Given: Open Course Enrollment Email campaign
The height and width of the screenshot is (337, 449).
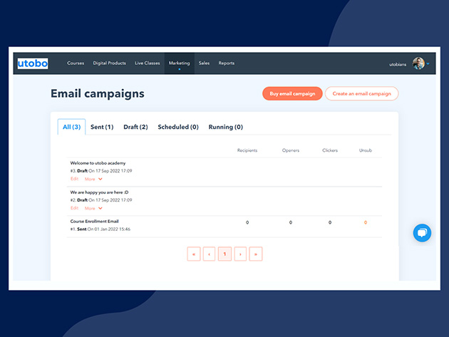Looking at the screenshot, I should [95, 222].
